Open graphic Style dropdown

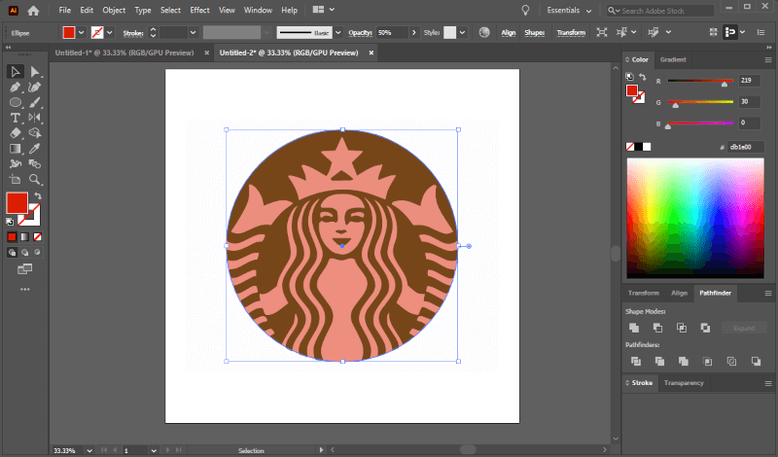click(463, 33)
